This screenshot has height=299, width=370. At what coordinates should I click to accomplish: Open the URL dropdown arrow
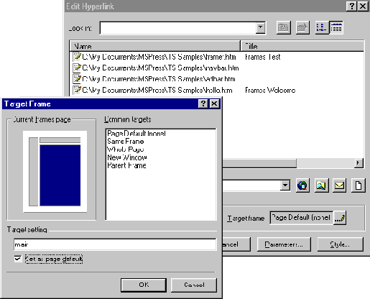tap(285, 185)
